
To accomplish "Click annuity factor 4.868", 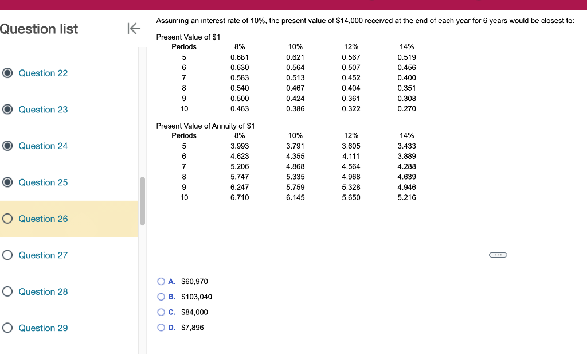I will click(295, 166).
